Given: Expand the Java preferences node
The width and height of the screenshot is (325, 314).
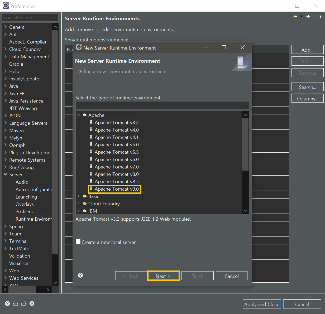Looking at the screenshot, I should pyautogui.click(x=5, y=86).
